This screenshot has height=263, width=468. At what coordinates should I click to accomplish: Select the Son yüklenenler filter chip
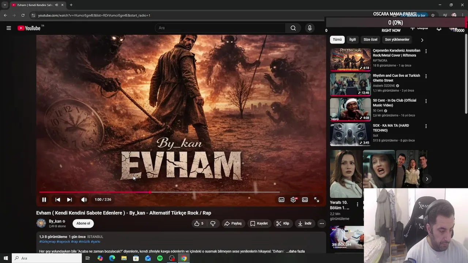pos(397,39)
